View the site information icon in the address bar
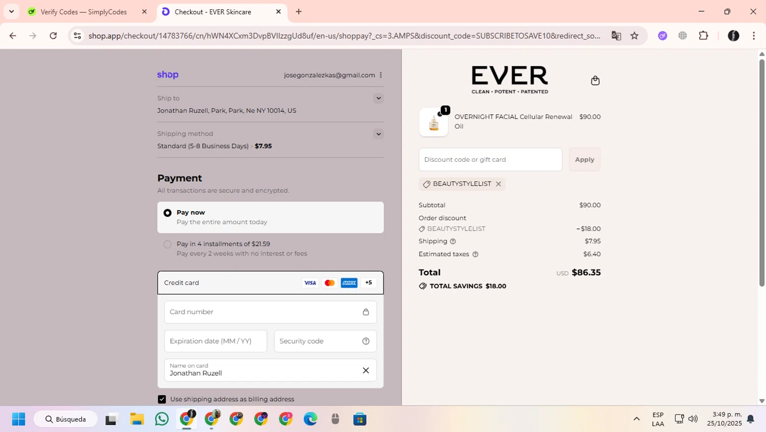Viewport: 766px width, 432px height. (77, 36)
